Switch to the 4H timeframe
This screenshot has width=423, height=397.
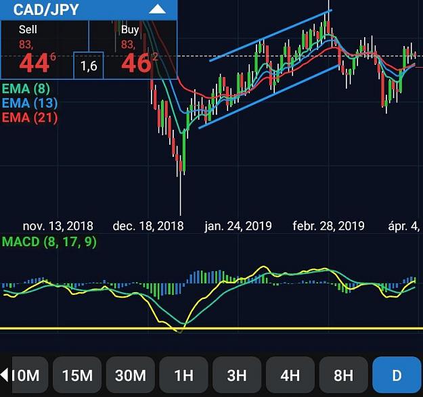(x=290, y=375)
